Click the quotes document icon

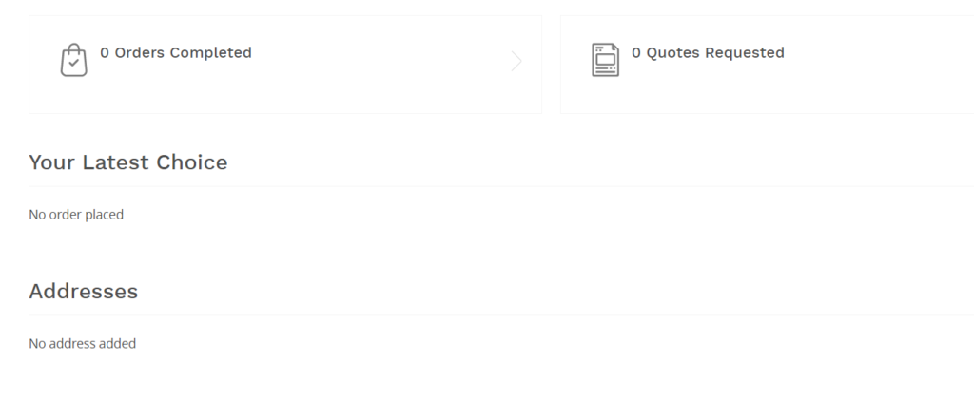(x=605, y=60)
